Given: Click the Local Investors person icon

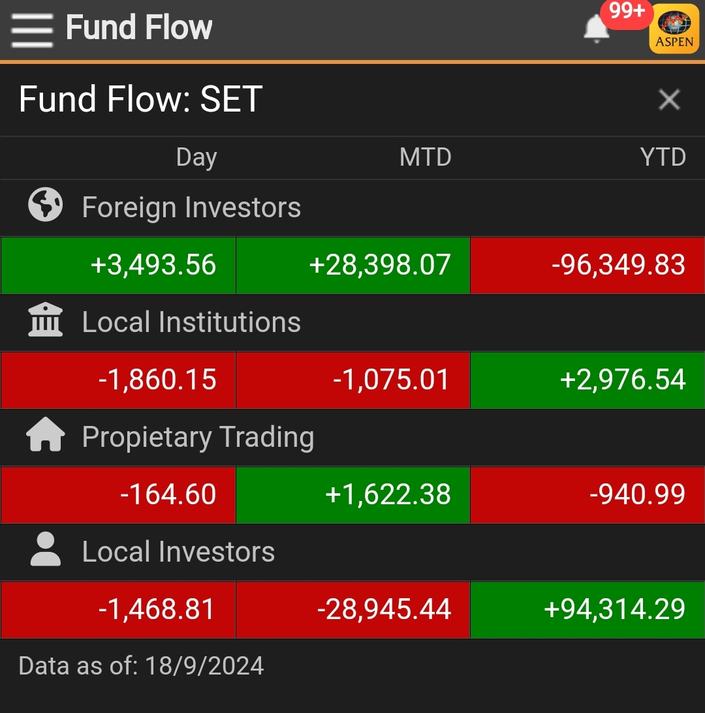Looking at the screenshot, I should [45, 549].
